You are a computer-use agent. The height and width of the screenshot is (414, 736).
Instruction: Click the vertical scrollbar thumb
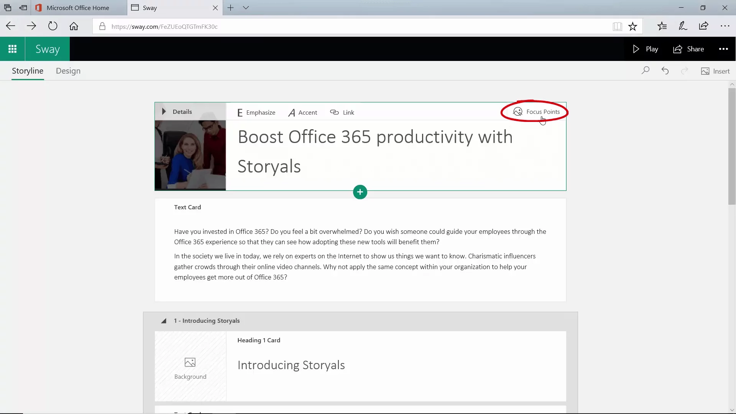pyautogui.click(x=732, y=146)
